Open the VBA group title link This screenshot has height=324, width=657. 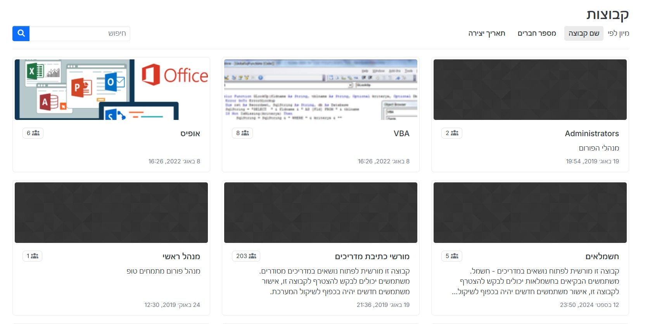coord(401,133)
